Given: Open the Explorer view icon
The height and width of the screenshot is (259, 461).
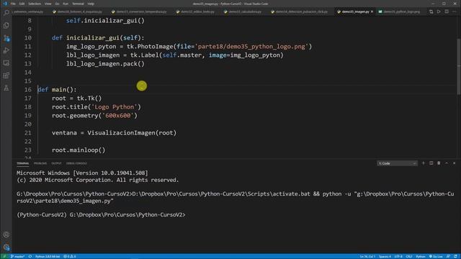Looking at the screenshot, I should (6, 26).
